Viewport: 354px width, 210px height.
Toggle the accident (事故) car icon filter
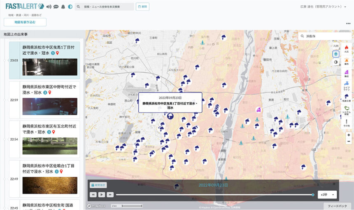click(347, 73)
